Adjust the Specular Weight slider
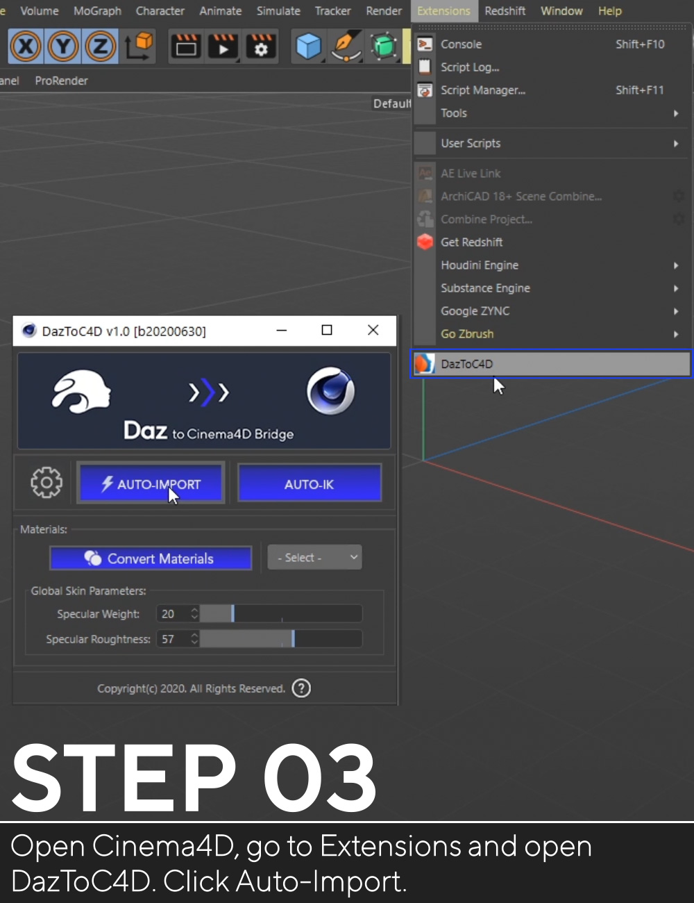This screenshot has width=694, height=903. [281, 613]
